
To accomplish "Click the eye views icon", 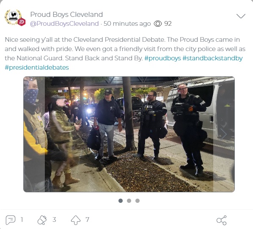I will click(158, 24).
